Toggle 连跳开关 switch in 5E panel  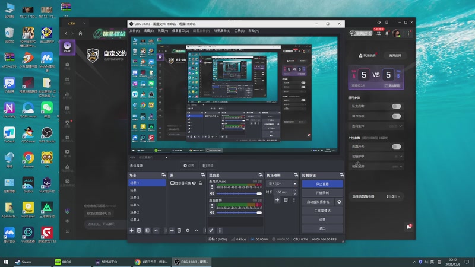(396, 147)
